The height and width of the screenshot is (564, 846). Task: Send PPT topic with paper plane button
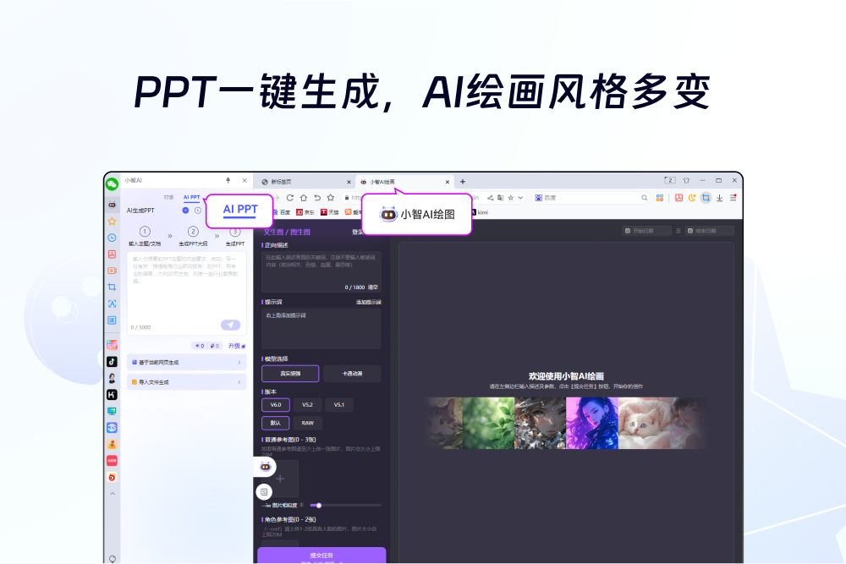click(230, 326)
